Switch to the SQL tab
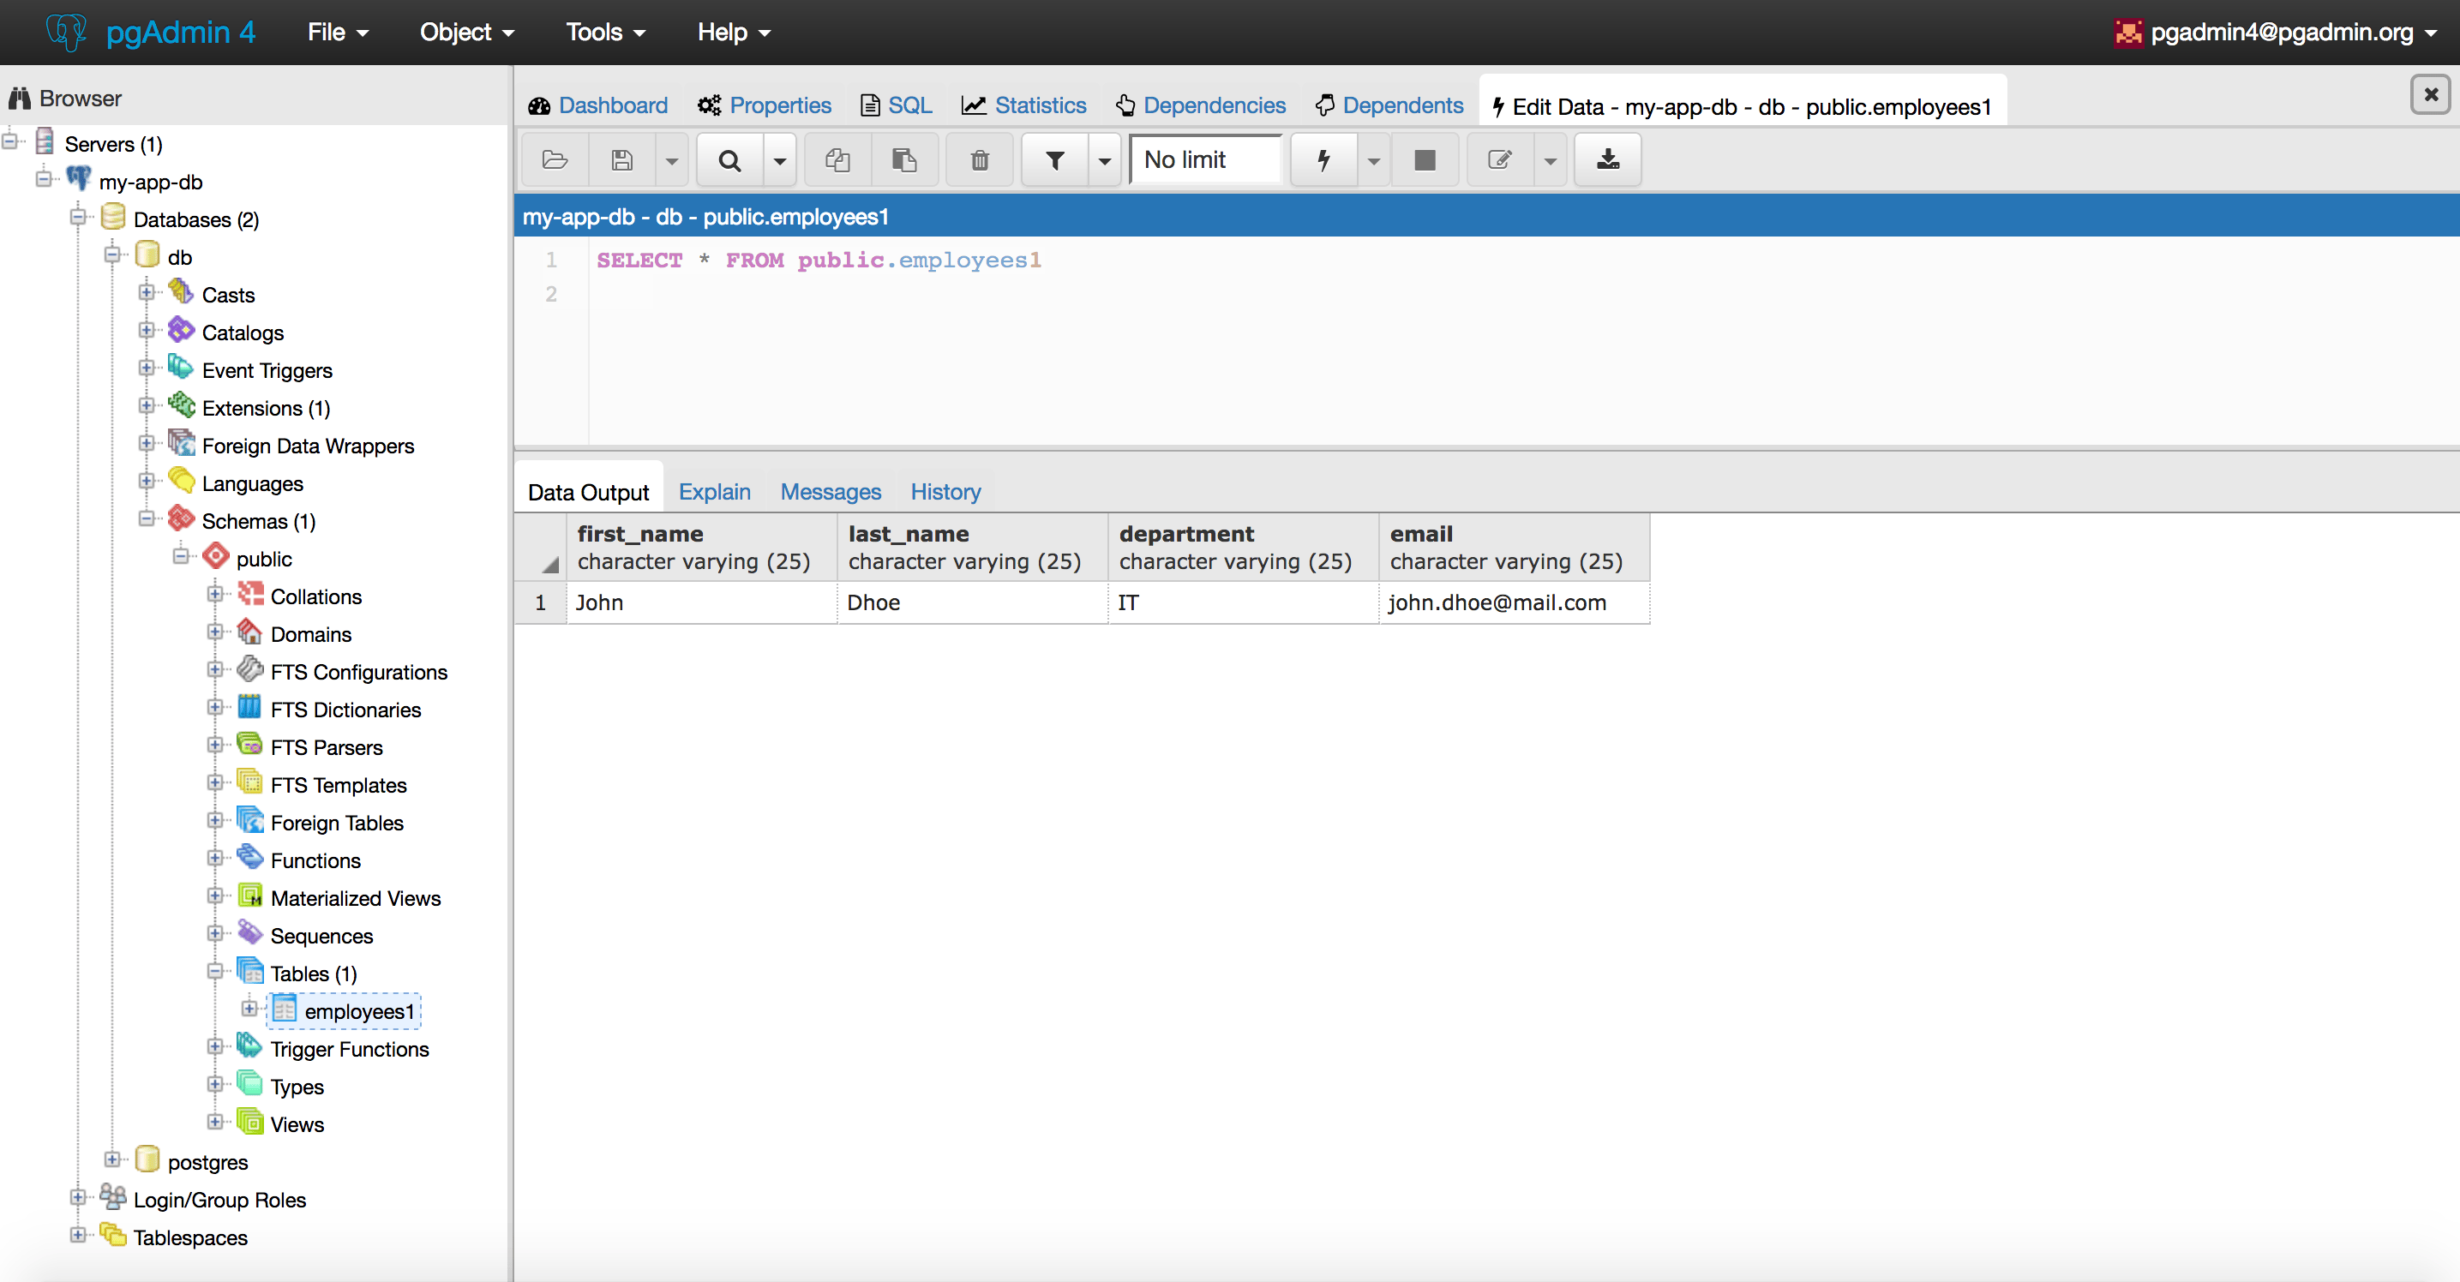Screen dimensions: 2460x1282 tap(896, 105)
